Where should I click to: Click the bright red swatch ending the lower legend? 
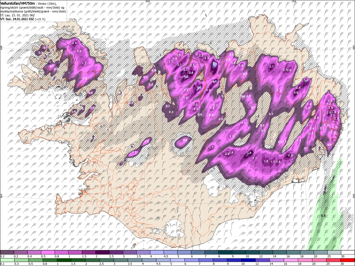[347, 260]
